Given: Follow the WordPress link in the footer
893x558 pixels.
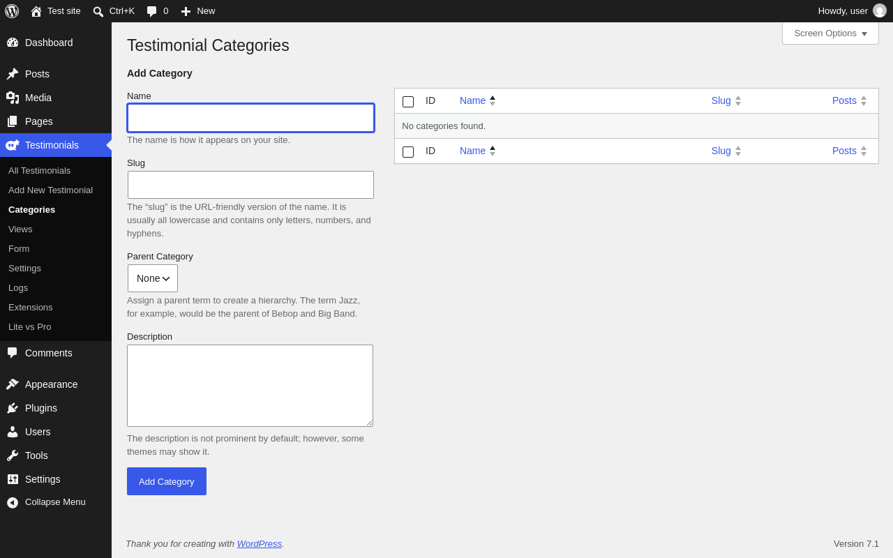Looking at the screenshot, I should (260, 543).
